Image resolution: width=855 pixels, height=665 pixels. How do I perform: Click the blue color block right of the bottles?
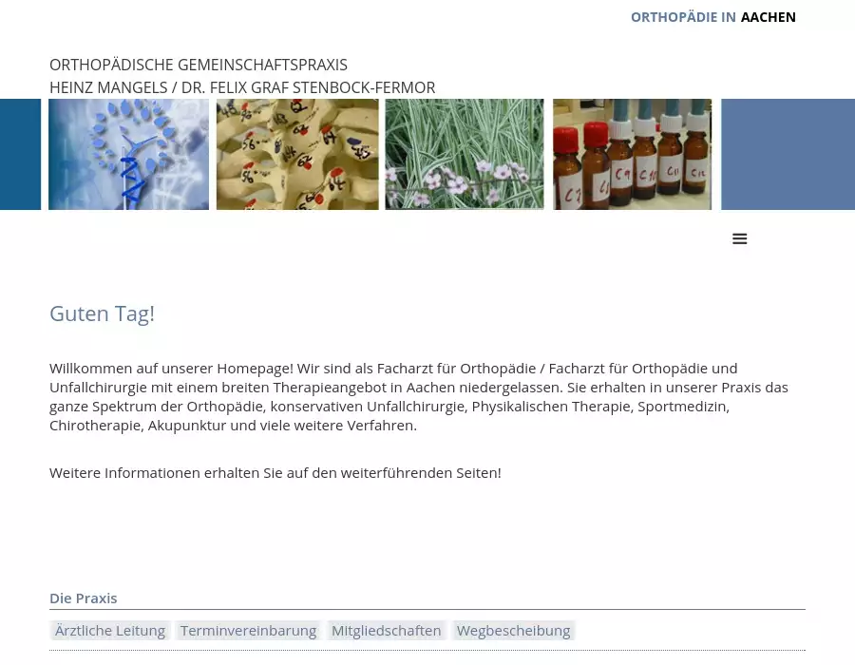click(788, 154)
